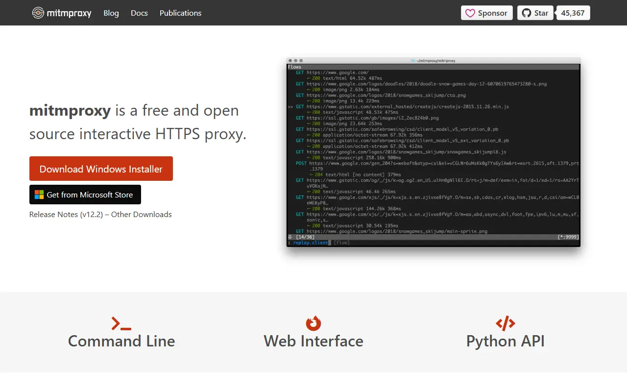The height and width of the screenshot is (392, 627).
Task: Open the 45,367 stargazers count
Action: [x=573, y=13]
